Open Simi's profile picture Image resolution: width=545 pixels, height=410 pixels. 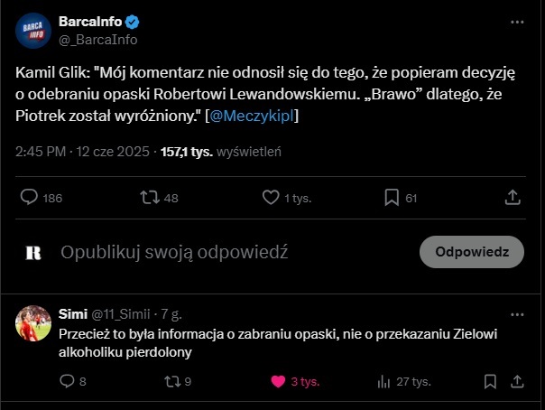[33, 323]
